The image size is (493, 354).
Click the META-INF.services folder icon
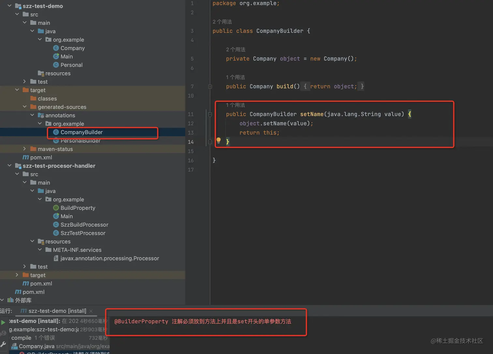pos(48,250)
